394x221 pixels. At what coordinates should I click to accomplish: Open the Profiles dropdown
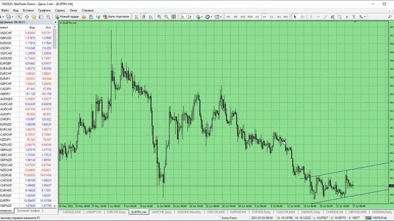[x=9, y=17]
